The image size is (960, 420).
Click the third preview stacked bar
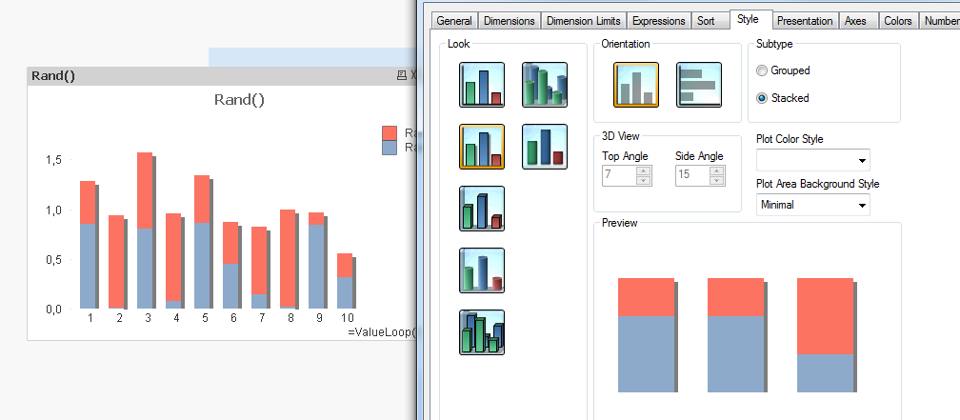point(825,335)
